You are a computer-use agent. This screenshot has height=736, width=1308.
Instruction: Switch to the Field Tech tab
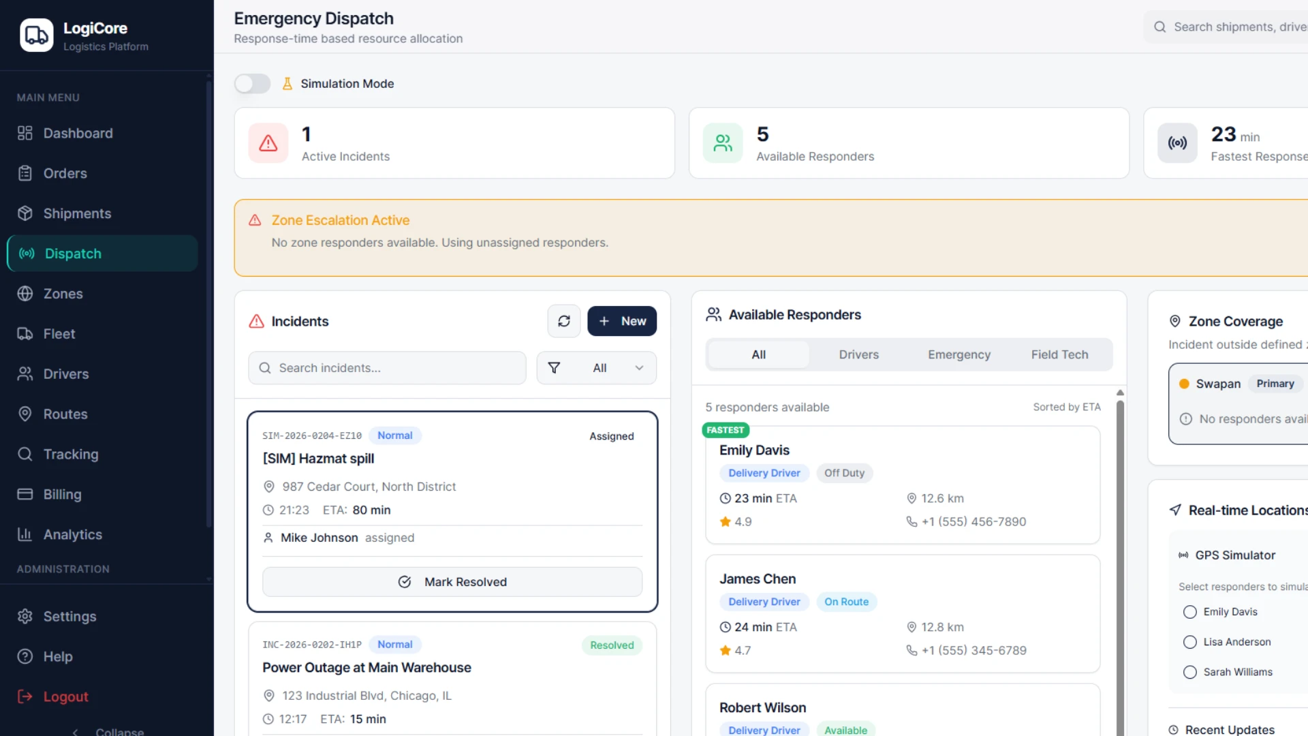1059,354
